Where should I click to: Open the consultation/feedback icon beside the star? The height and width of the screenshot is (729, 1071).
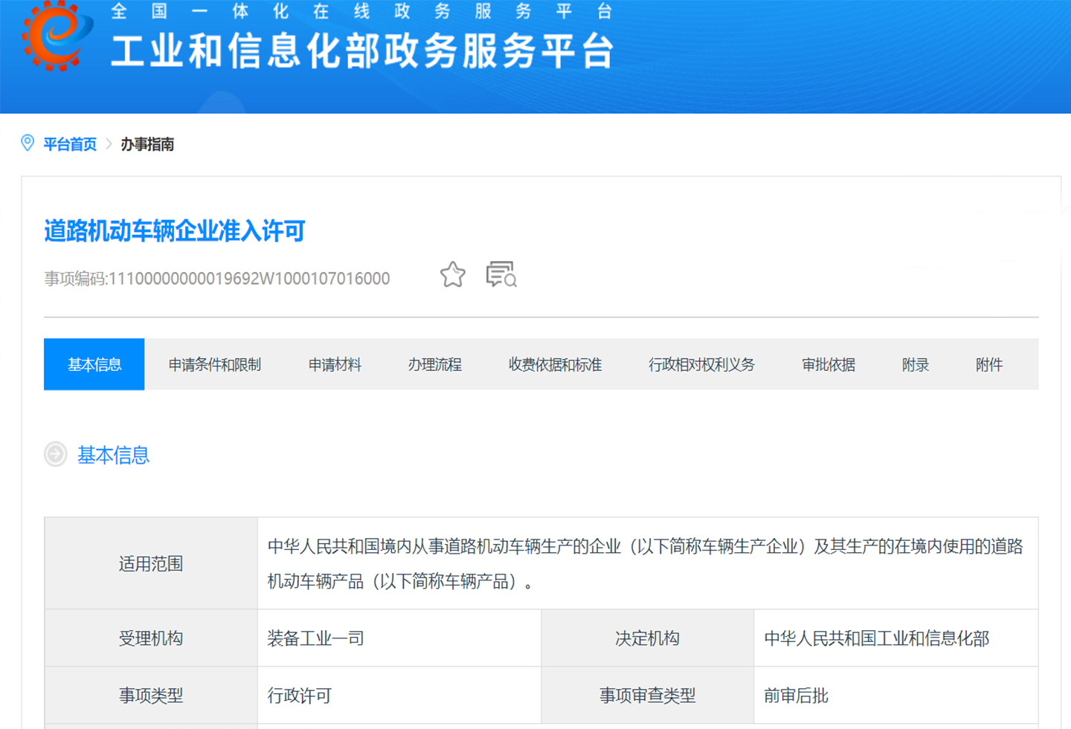coord(501,274)
